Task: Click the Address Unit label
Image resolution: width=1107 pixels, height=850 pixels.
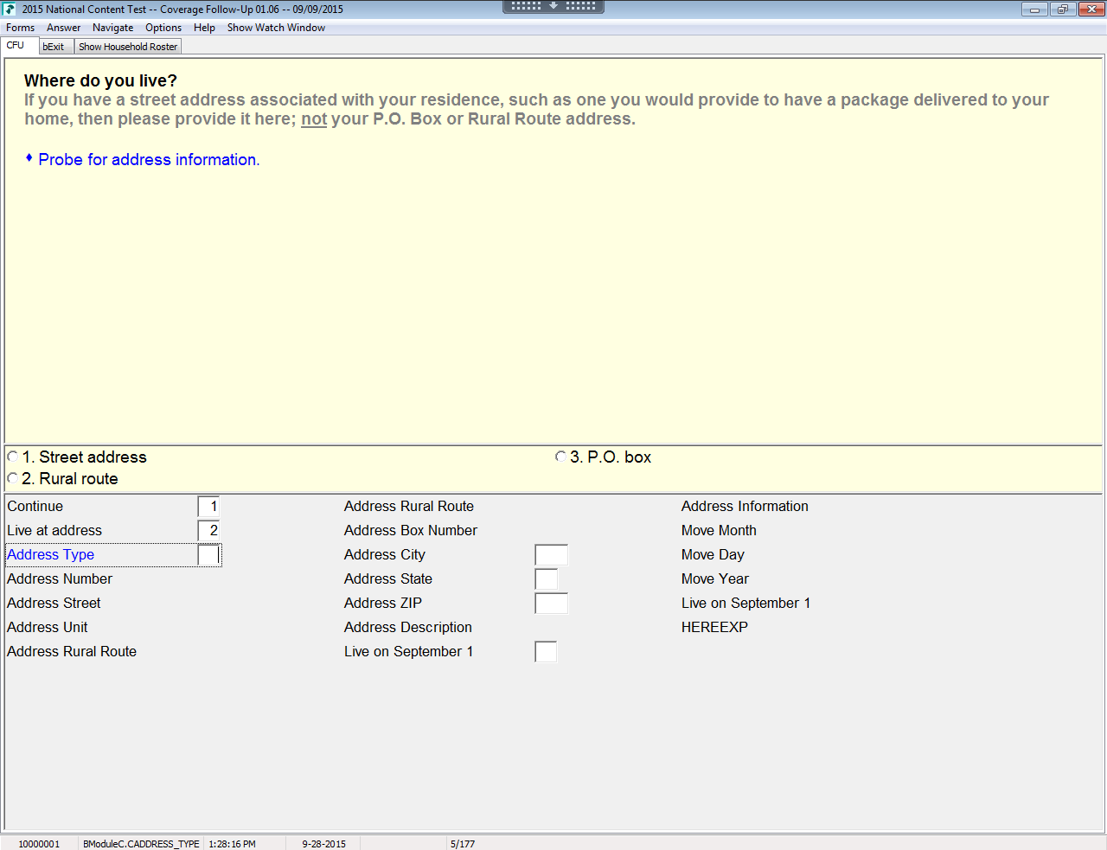Action: tap(48, 628)
